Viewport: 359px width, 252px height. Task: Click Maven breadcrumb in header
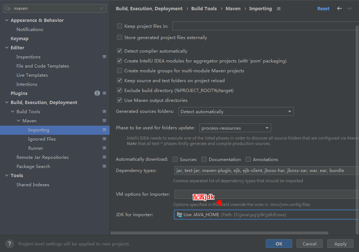(233, 8)
